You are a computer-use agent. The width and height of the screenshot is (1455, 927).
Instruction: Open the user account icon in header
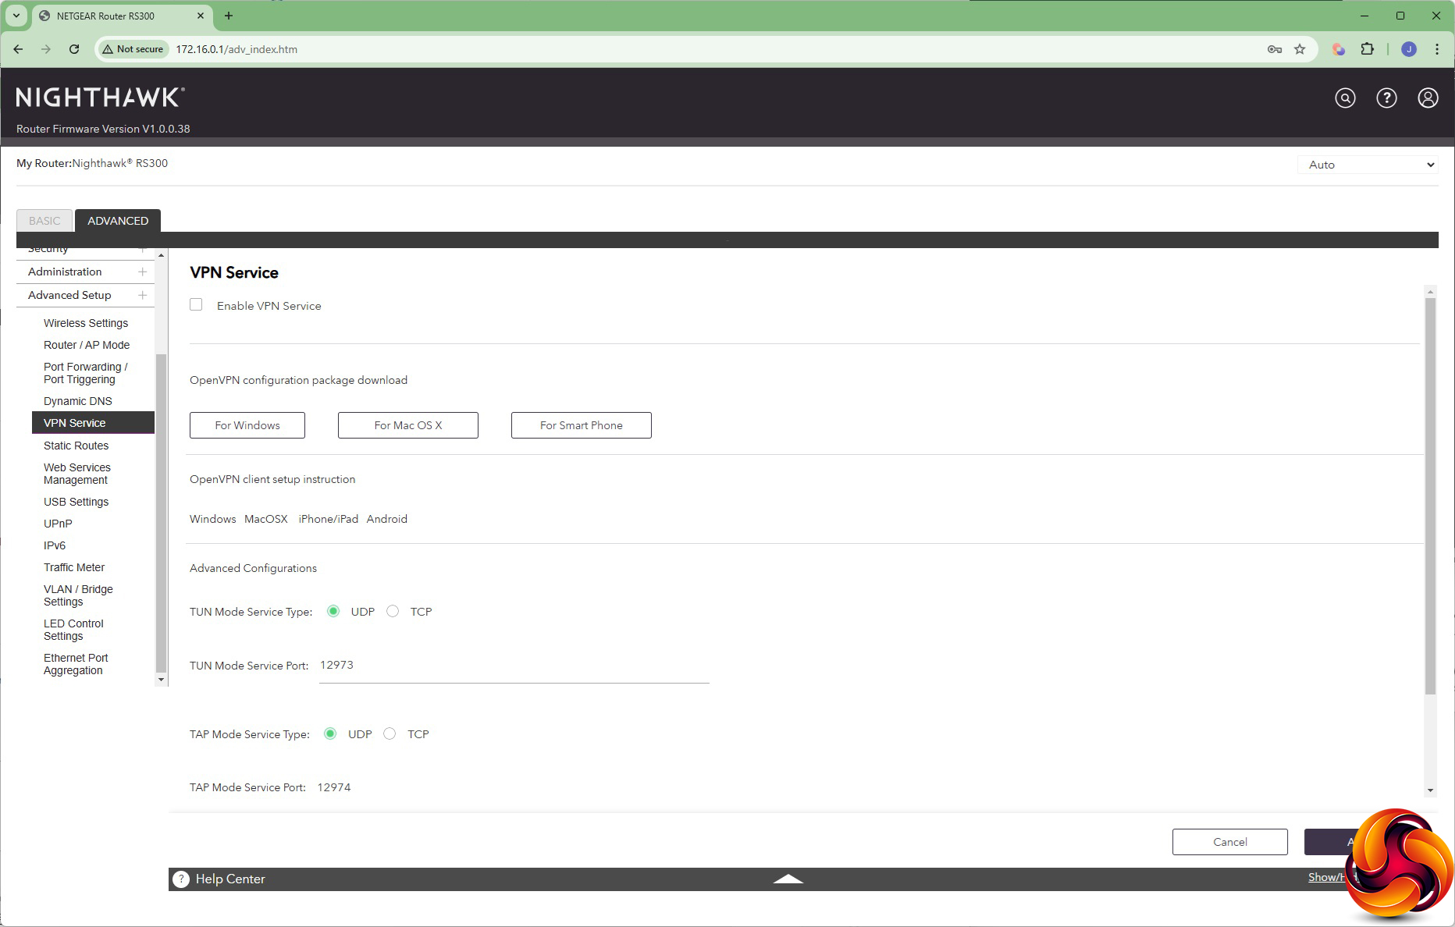1428,98
